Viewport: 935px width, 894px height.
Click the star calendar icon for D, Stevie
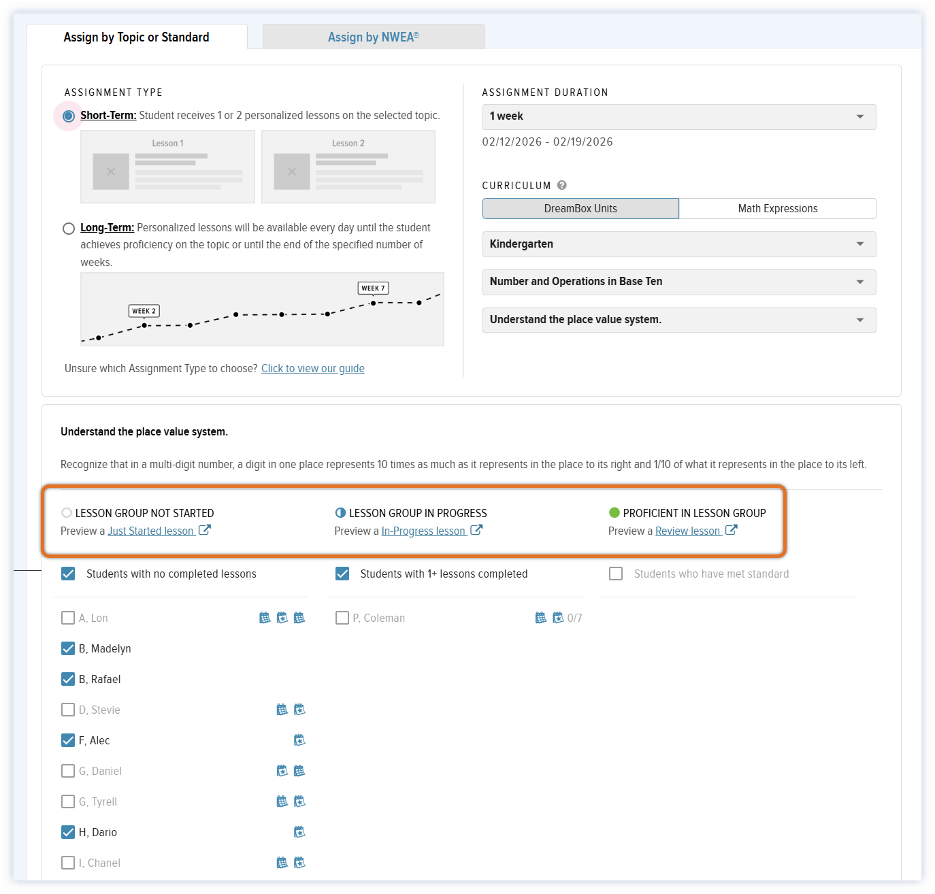299,710
